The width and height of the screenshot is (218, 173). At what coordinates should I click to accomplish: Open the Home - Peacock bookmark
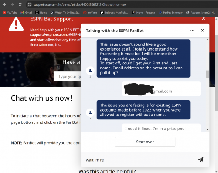143,13
